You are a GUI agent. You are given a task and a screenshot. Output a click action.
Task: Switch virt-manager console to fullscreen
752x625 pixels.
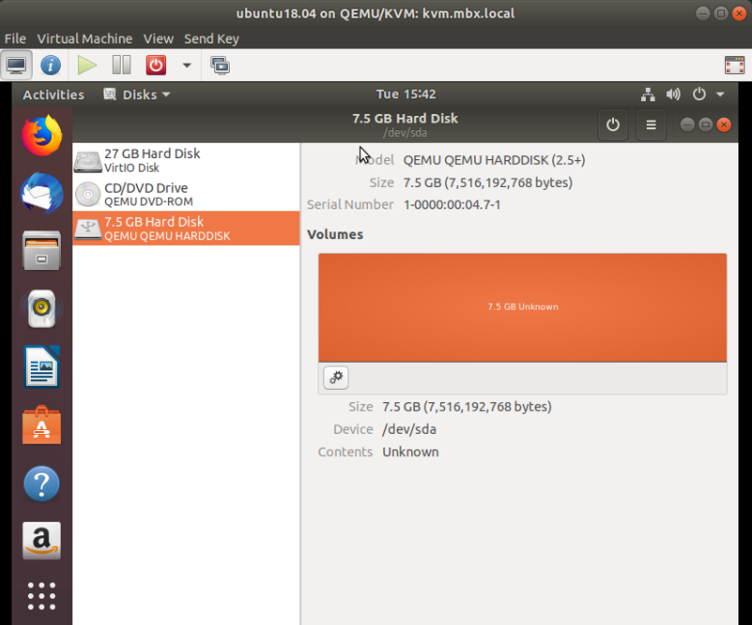coord(735,66)
